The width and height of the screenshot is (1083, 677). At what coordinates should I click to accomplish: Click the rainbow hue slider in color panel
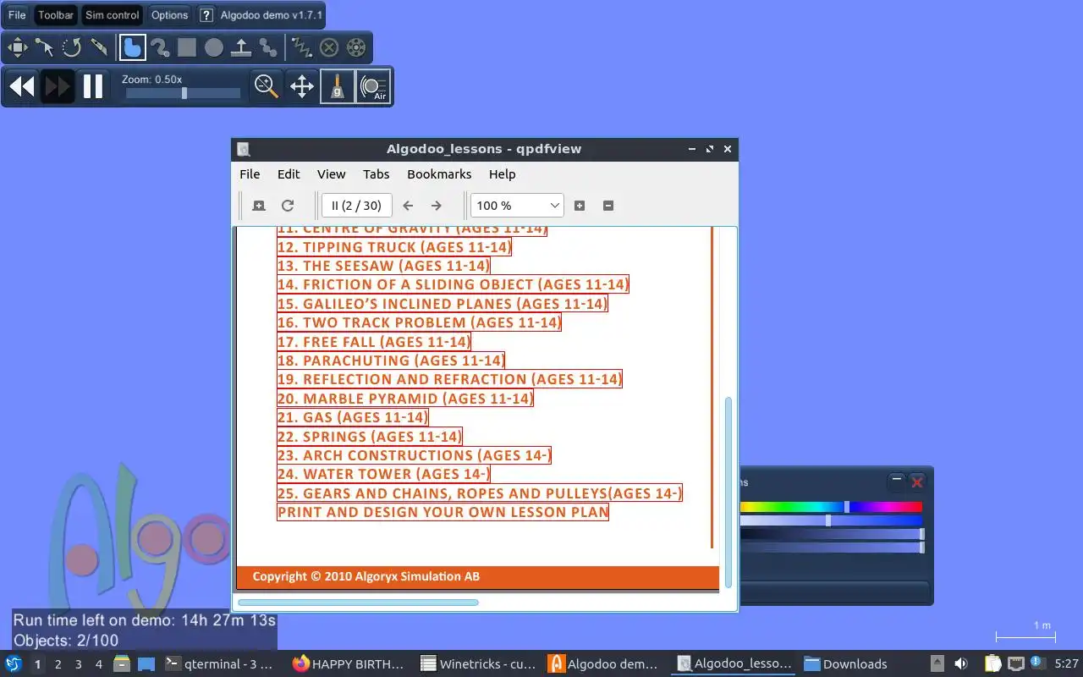coord(831,507)
